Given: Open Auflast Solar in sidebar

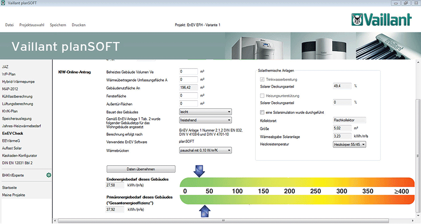Looking at the screenshot, I should click(x=12, y=148).
